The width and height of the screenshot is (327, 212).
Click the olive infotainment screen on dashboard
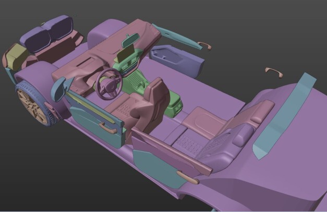coord(125,53)
